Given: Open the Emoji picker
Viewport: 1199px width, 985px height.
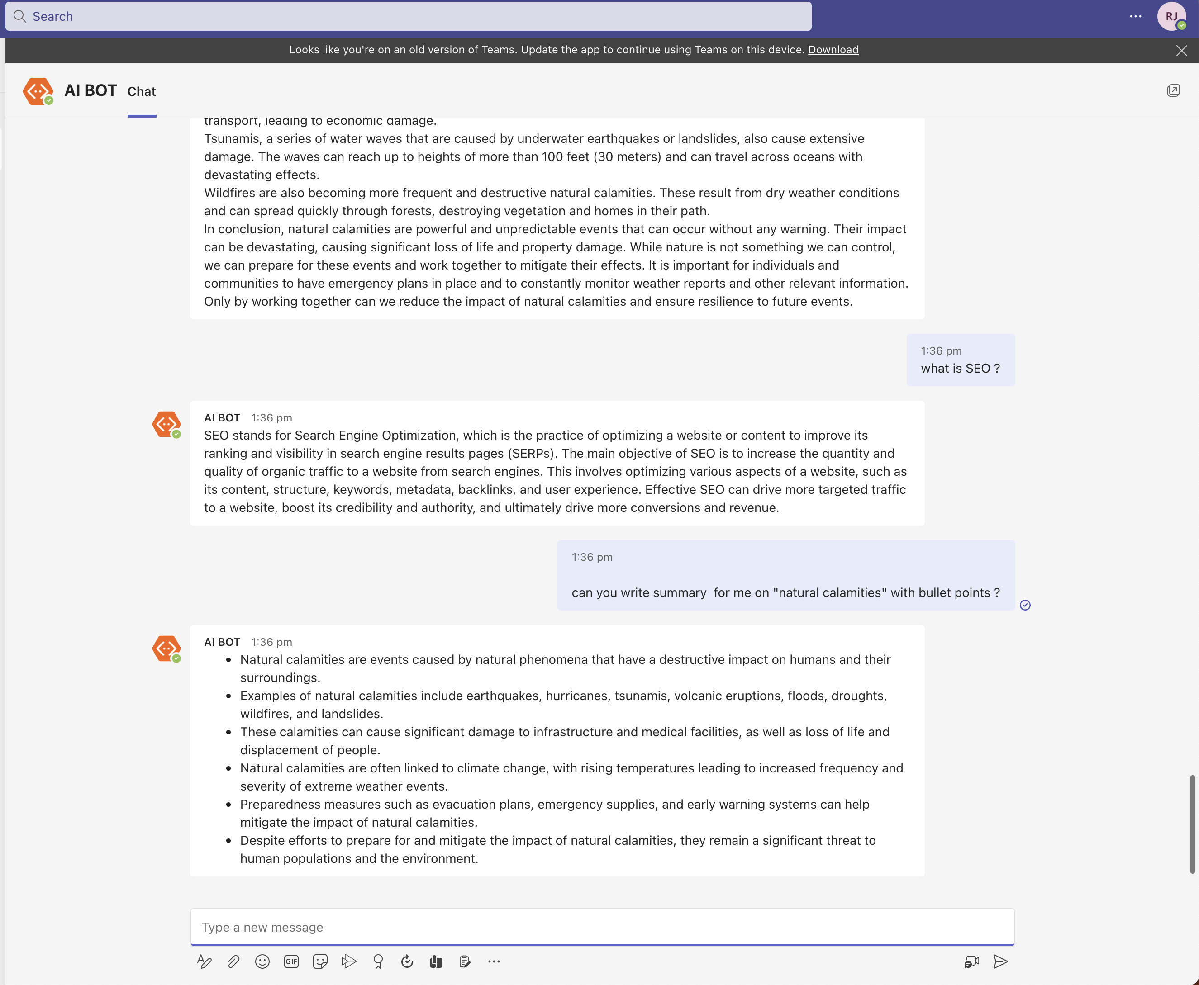Looking at the screenshot, I should [262, 961].
